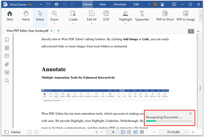
Task: Click the Undo arrow
Action: 65,4
